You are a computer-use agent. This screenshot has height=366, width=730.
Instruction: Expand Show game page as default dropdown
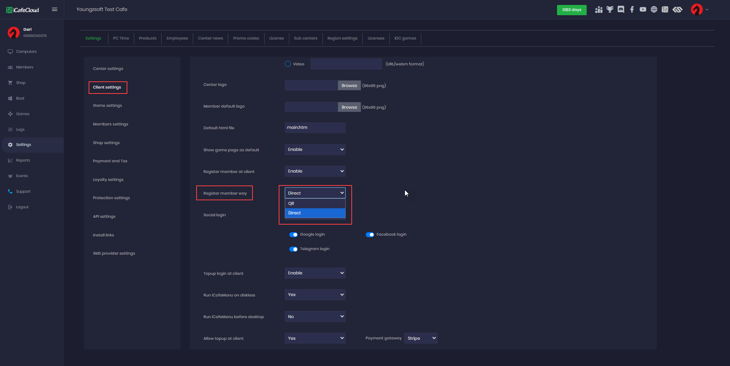(315, 149)
